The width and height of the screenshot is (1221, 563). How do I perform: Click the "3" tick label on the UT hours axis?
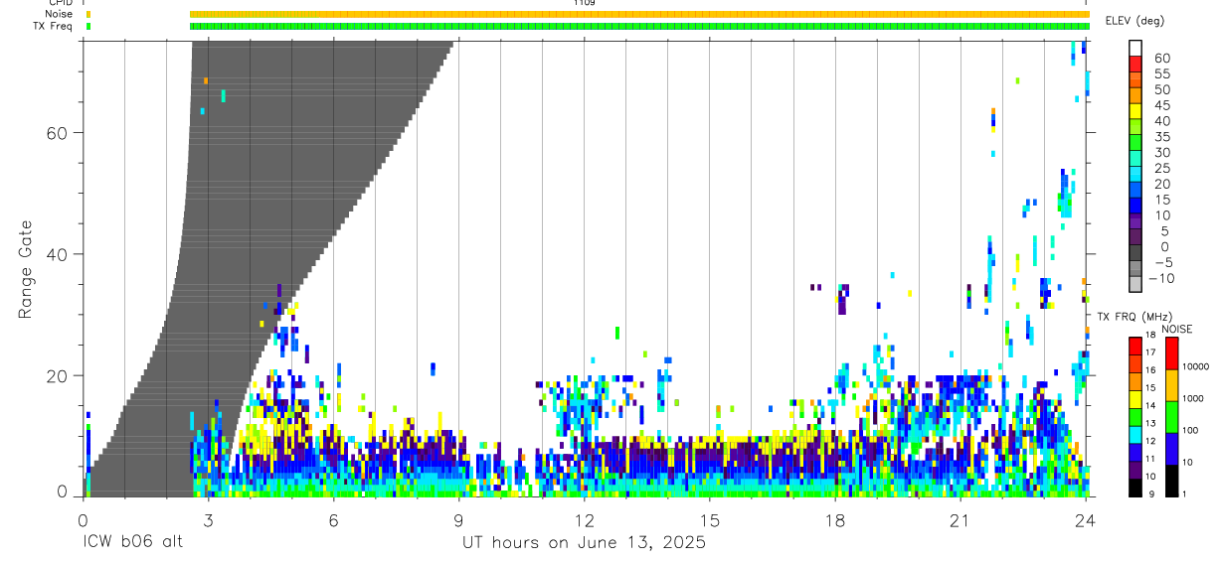pyautogui.click(x=208, y=521)
